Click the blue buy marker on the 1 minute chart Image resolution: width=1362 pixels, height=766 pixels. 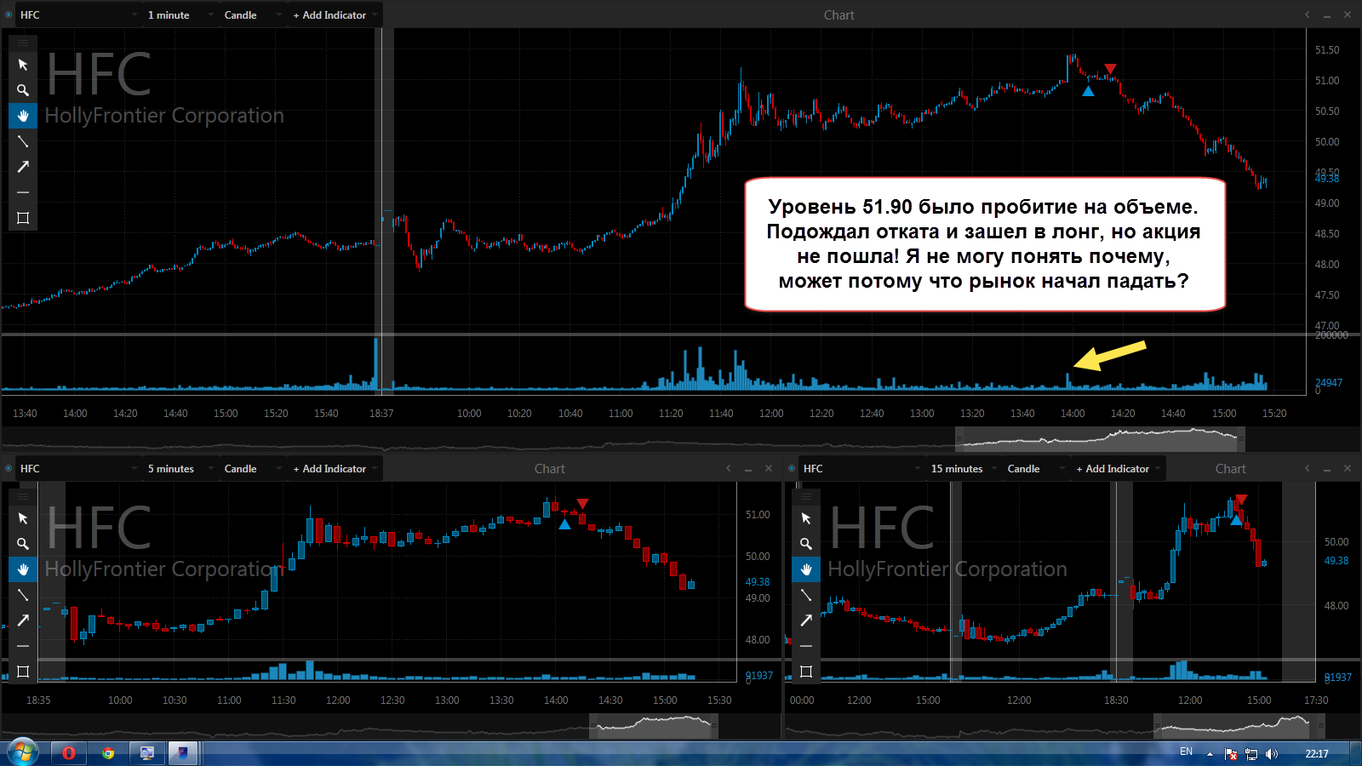(1088, 91)
